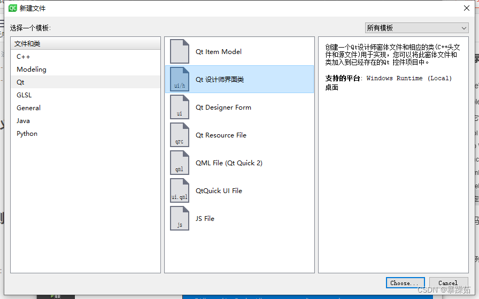The width and height of the screenshot is (479, 299).
Task: Click the Choose... button
Action: point(405,283)
